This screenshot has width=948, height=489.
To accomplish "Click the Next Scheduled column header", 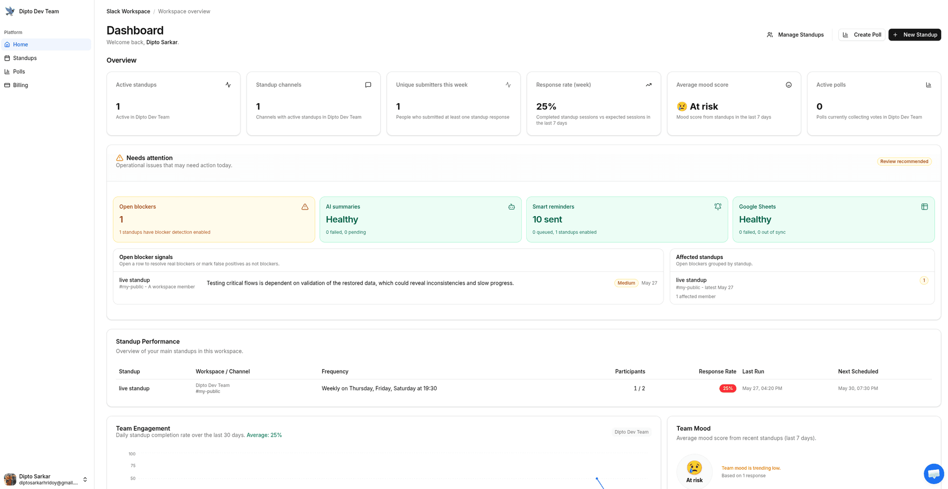I will click(x=858, y=372).
